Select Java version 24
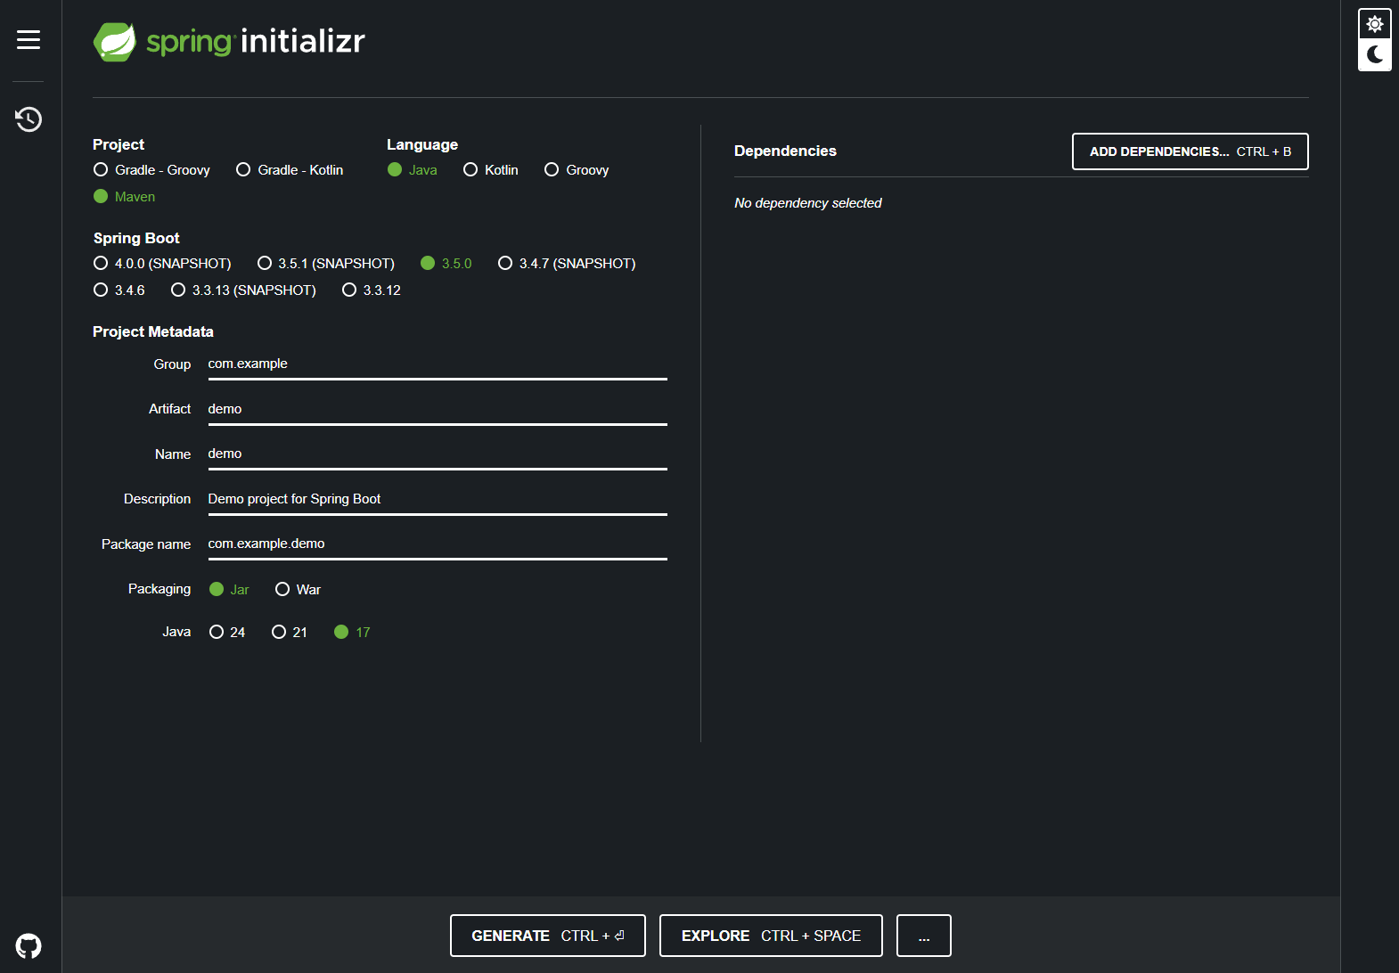1399x973 pixels. pyautogui.click(x=227, y=633)
